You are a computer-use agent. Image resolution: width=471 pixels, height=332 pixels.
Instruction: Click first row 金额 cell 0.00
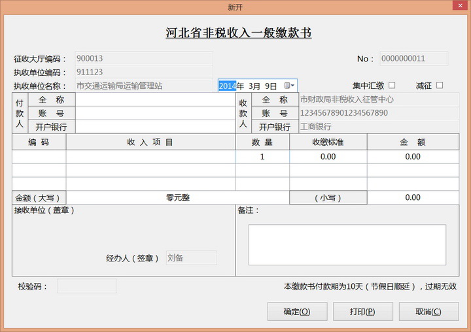click(x=413, y=157)
